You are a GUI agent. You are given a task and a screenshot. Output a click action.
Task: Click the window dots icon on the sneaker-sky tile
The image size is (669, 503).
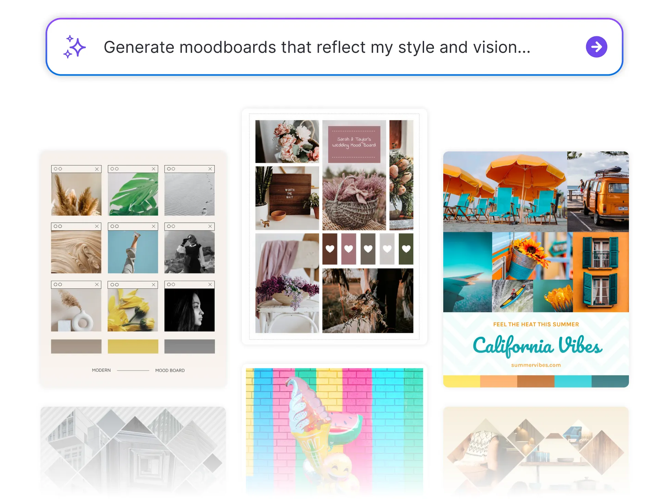tap(115, 226)
